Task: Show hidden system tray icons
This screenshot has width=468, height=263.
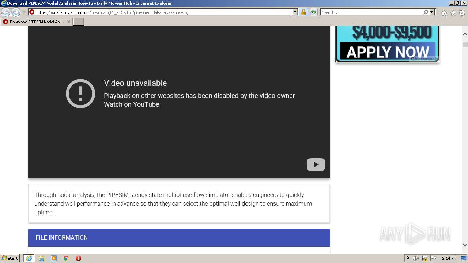Action: tap(408, 258)
